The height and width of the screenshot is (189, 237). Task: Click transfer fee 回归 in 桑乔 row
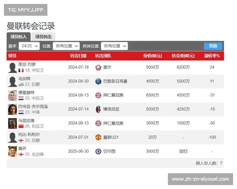tap(183, 151)
